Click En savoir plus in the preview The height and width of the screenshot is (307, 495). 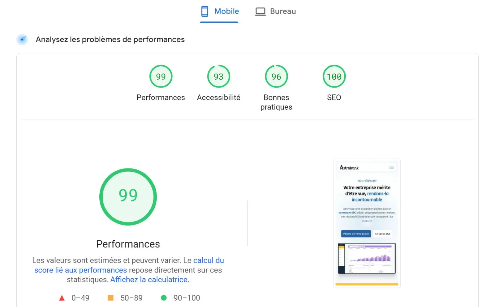[383, 234]
